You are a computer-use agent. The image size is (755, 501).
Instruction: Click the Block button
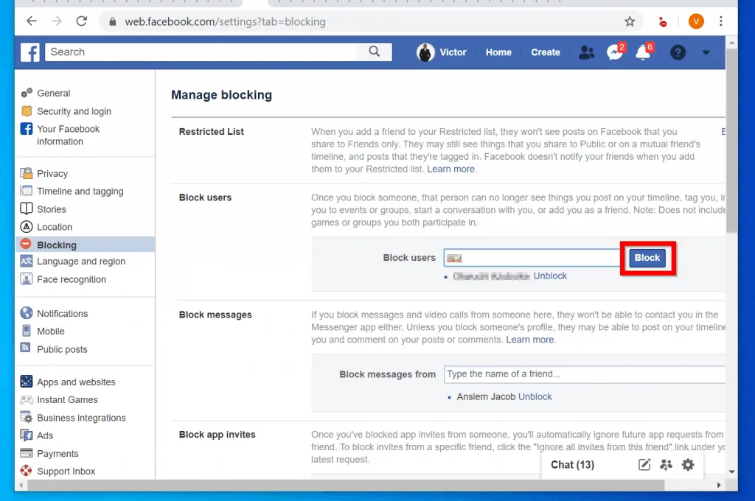tap(647, 258)
